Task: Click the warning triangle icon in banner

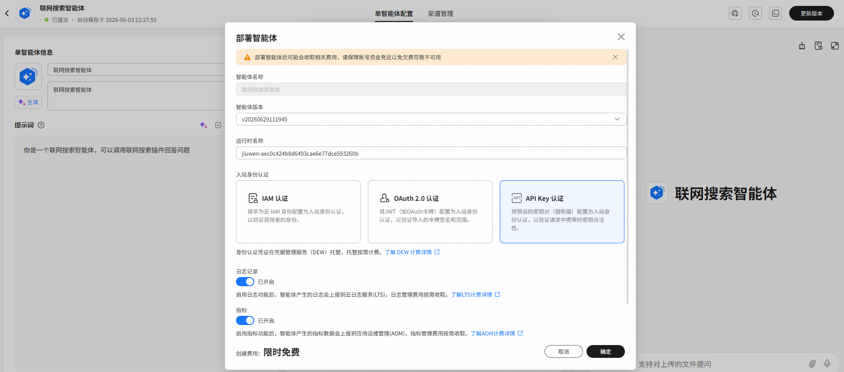Action: pos(247,57)
